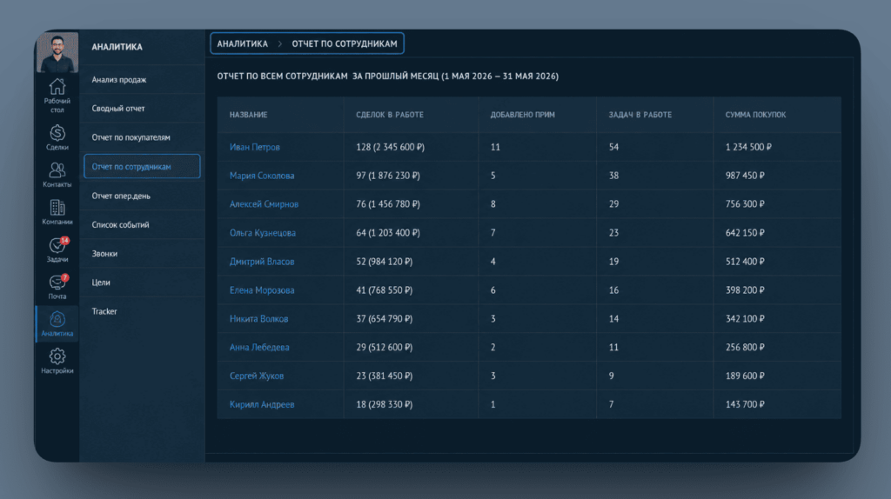Open Отчет по покупателям menu item
The width and height of the screenshot is (891, 499).
click(142, 137)
